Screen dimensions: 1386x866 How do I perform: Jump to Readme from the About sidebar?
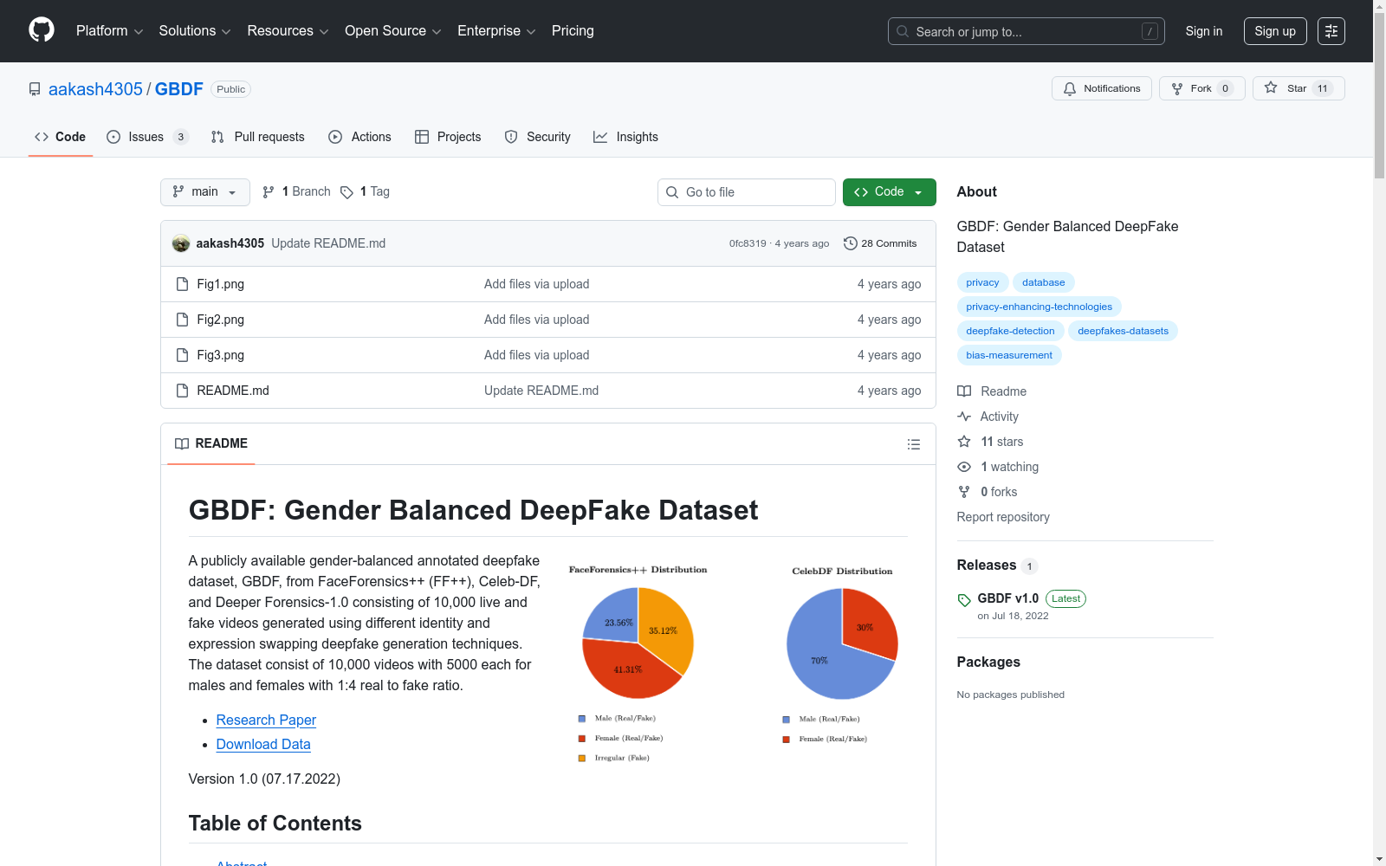pos(992,391)
